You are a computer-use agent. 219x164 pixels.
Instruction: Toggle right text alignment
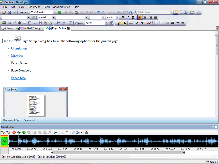click(x=150, y=17)
